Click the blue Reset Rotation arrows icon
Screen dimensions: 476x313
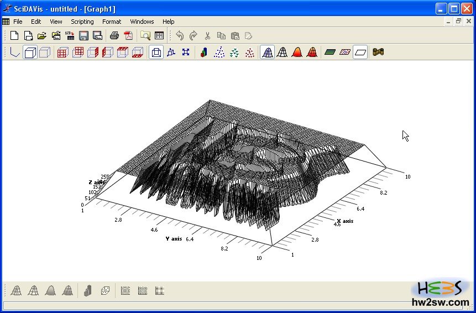point(186,53)
